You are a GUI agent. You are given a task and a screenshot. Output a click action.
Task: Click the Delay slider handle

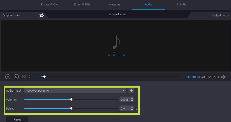(71, 109)
